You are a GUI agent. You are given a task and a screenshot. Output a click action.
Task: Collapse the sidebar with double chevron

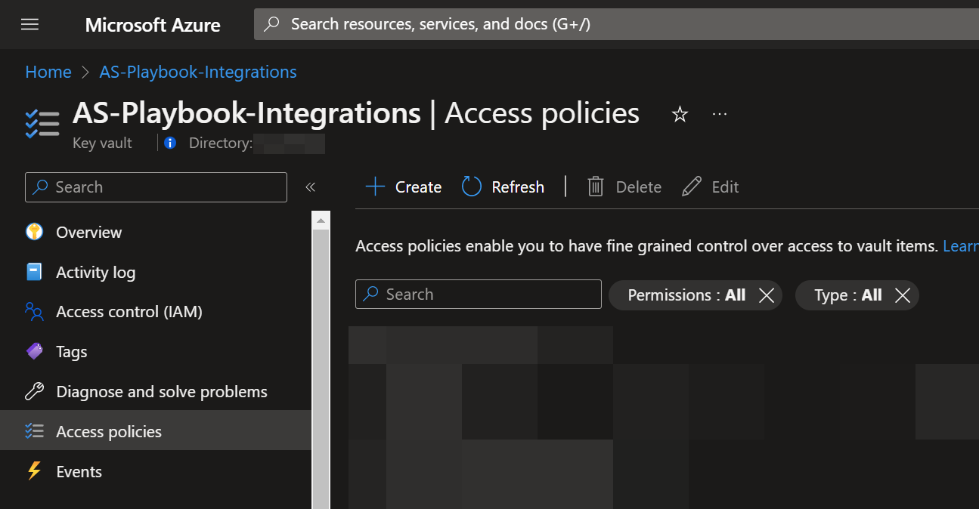click(x=310, y=187)
